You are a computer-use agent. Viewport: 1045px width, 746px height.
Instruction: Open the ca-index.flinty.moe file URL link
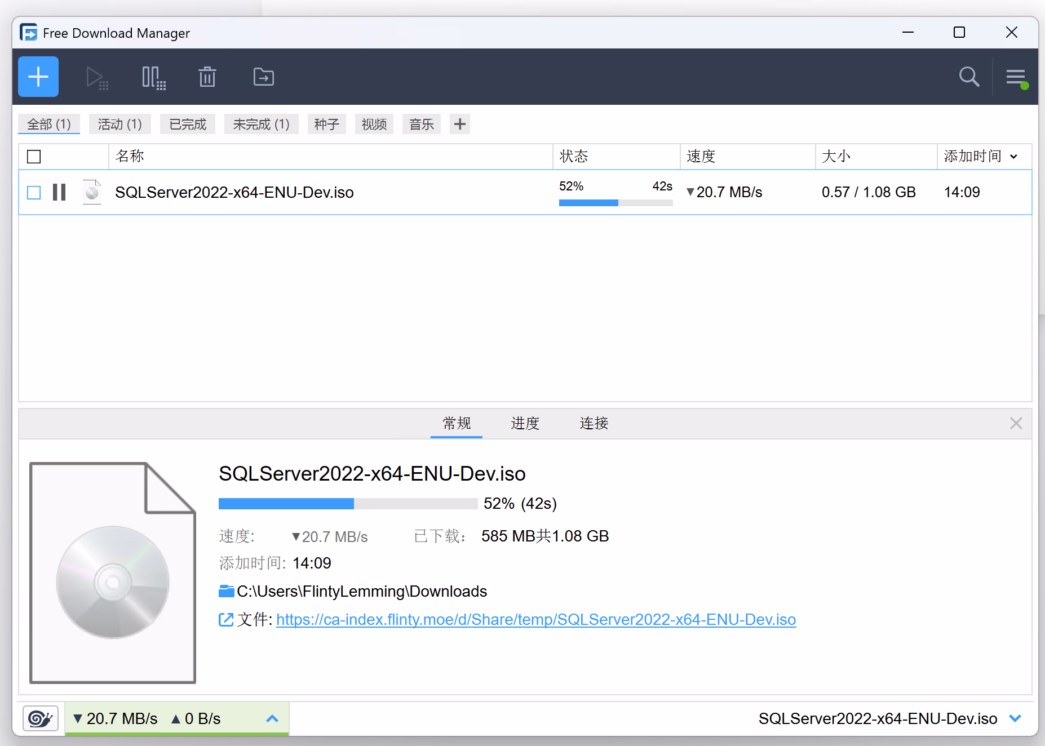click(x=535, y=620)
